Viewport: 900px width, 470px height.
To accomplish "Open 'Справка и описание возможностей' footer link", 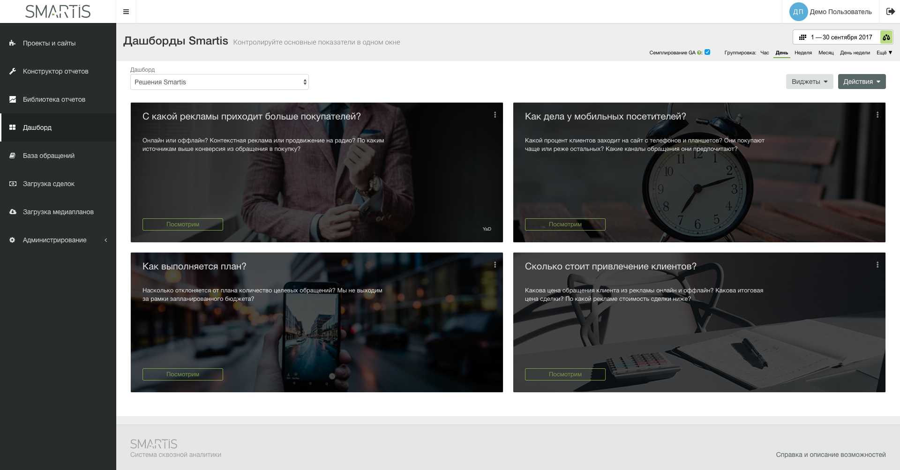I will [x=831, y=455].
